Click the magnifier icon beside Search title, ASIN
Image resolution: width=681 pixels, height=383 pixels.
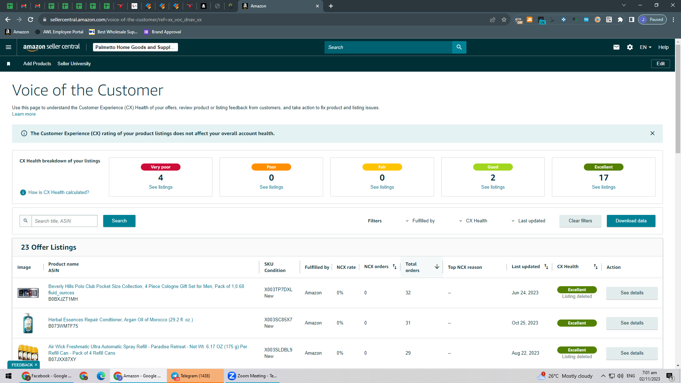[26, 221]
